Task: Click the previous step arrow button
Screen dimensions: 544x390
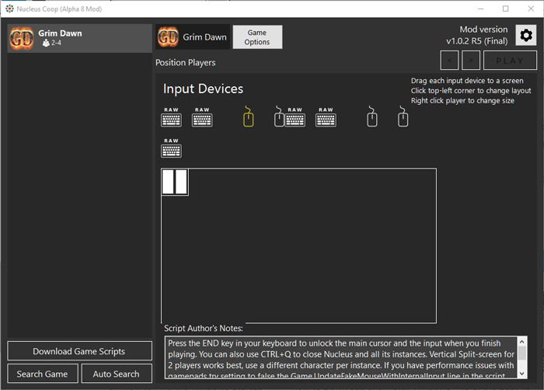Action: pyautogui.click(x=449, y=61)
